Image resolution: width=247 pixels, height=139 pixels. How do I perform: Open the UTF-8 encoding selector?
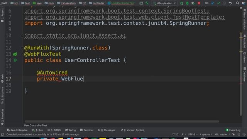point(193,134)
